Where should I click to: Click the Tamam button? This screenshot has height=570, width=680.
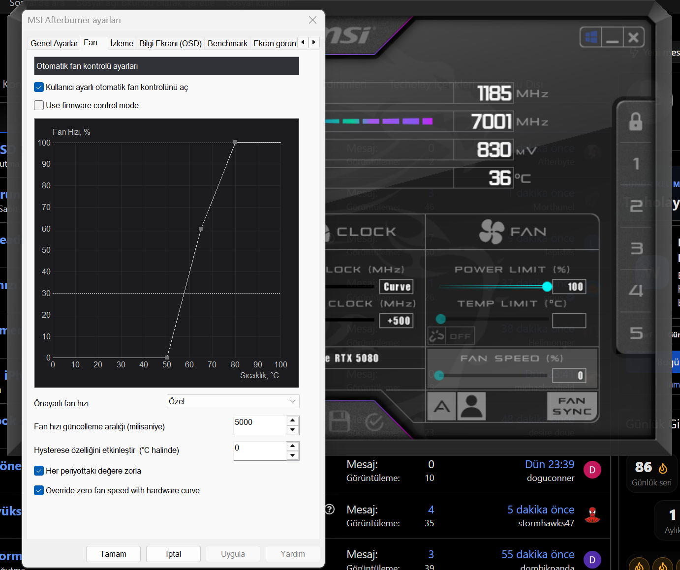pos(113,554)
